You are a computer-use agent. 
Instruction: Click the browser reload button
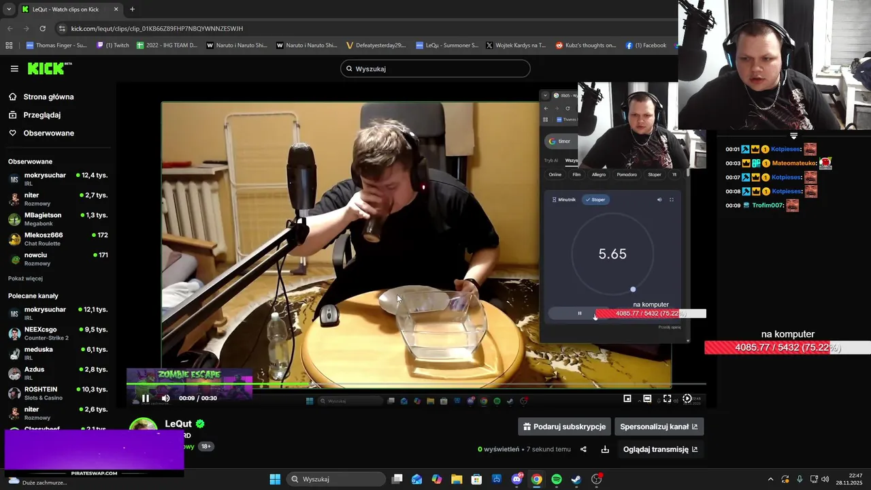coord(42,29)
